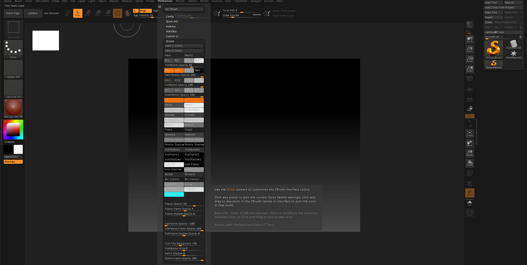Open the MatCap Red Wax material picker
This screenshot has width=527, height=265.
pos(13,109)
